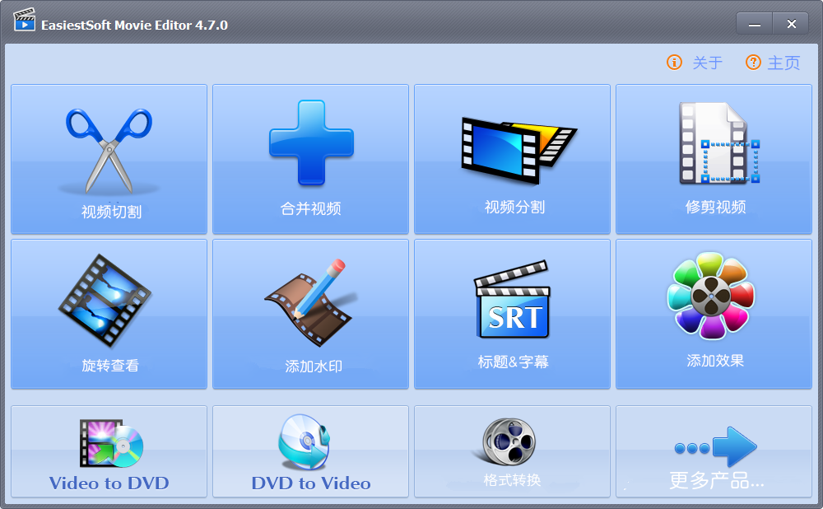Open the 关于 about link
823x509 pixels.
(x=708, y=63)
